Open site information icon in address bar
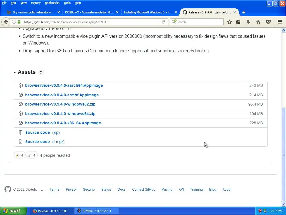Viewport: 286px width, 215px height. click(x=14, y=22)
